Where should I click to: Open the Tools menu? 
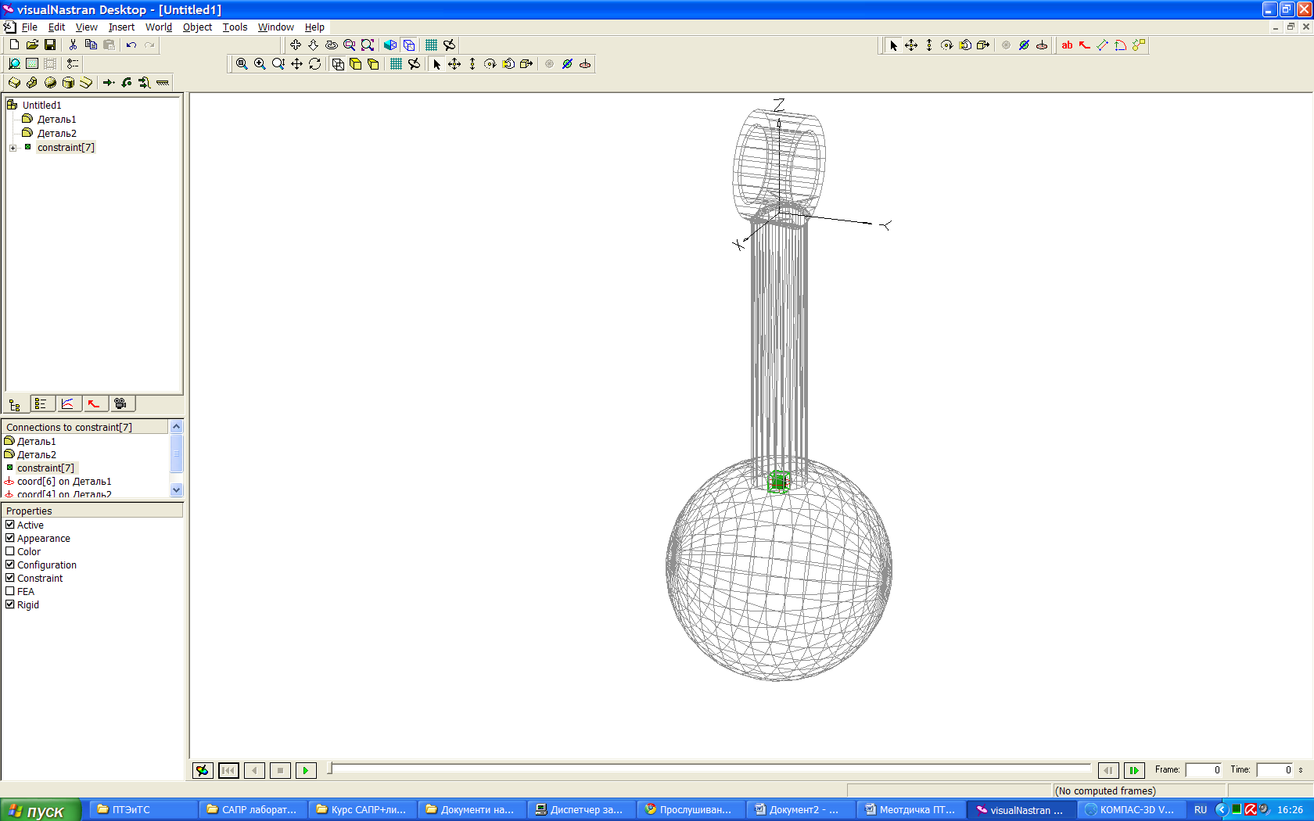pyautogui.click(x=235, y=27)
